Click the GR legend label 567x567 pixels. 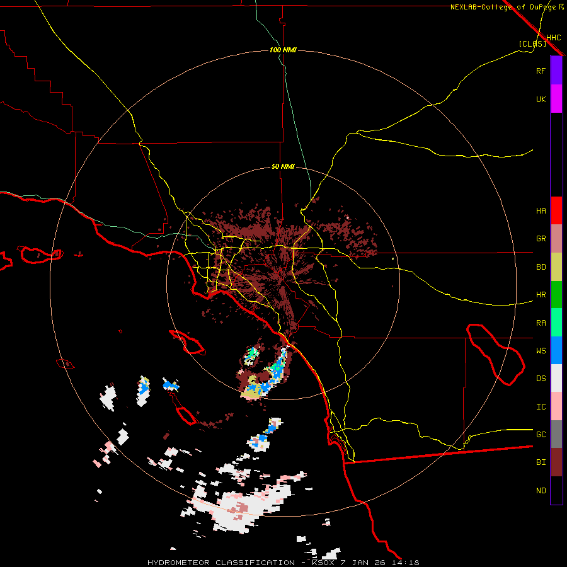[x=541, y=239]
